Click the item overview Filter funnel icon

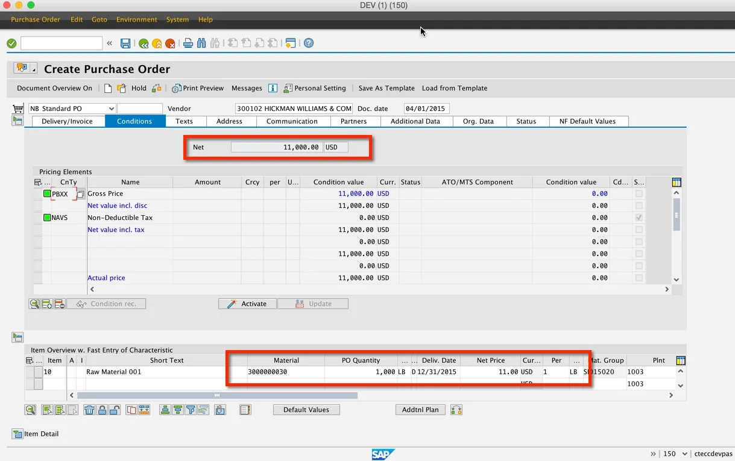point(191,410)
